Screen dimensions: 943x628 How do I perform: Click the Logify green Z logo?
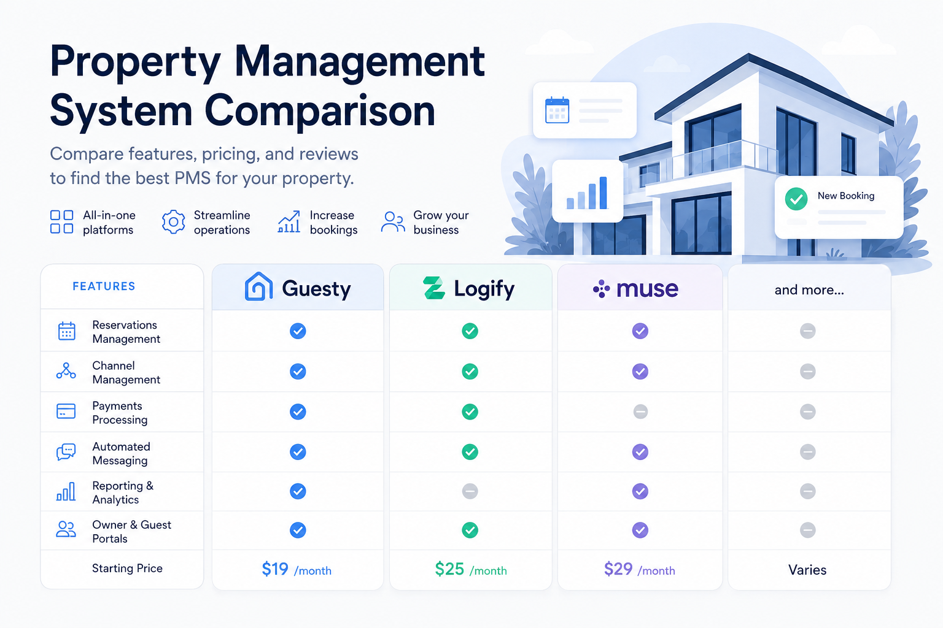pos(434,288)
